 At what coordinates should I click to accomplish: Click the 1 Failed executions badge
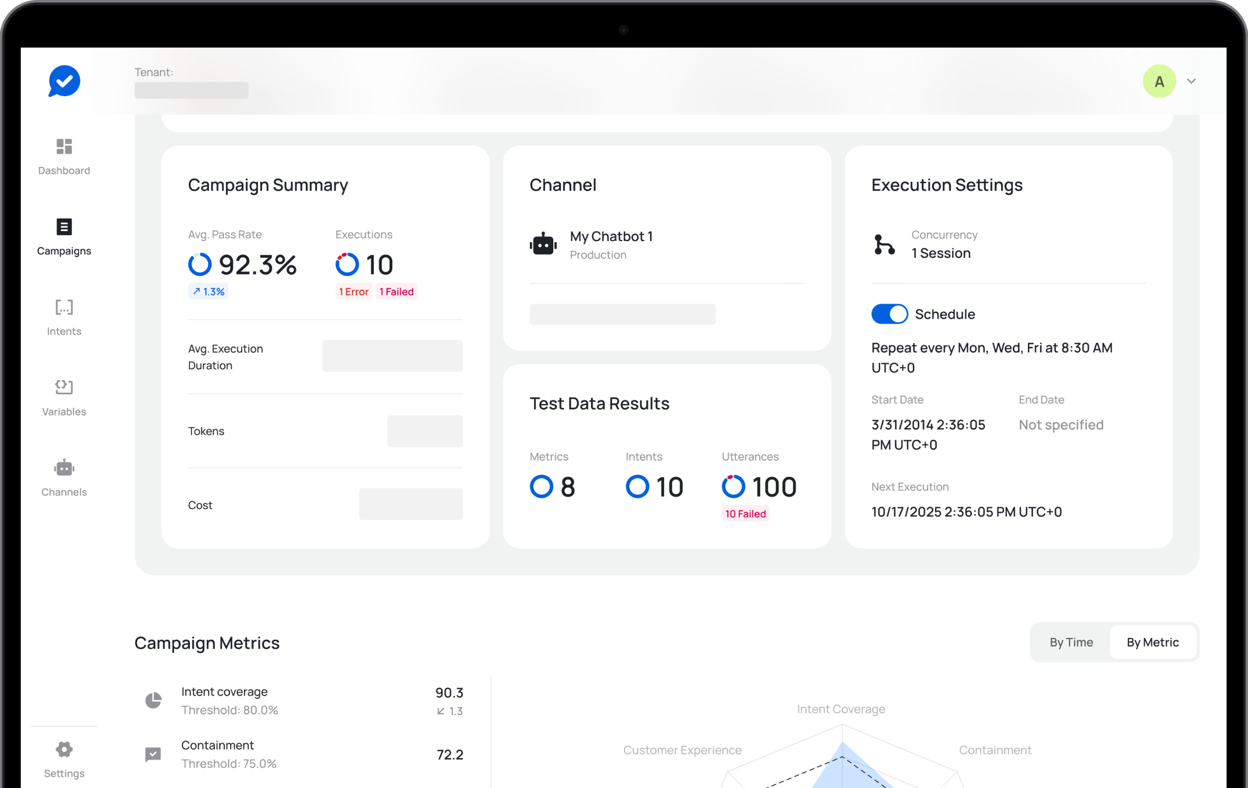tap(396, 291)
